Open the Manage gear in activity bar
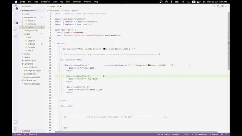 (16, 129)
